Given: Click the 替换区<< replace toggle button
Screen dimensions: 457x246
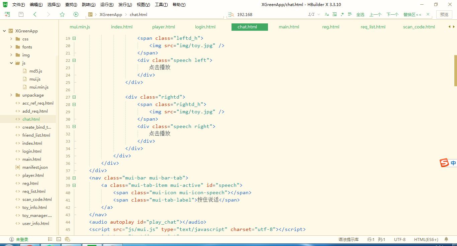Looking at the screenshot, I should pyautogui.click(x=412, y=14).
